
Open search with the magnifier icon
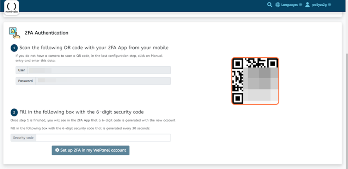(270, 5)
